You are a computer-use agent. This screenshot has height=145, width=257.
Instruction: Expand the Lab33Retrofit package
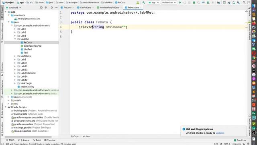point(15,73)
